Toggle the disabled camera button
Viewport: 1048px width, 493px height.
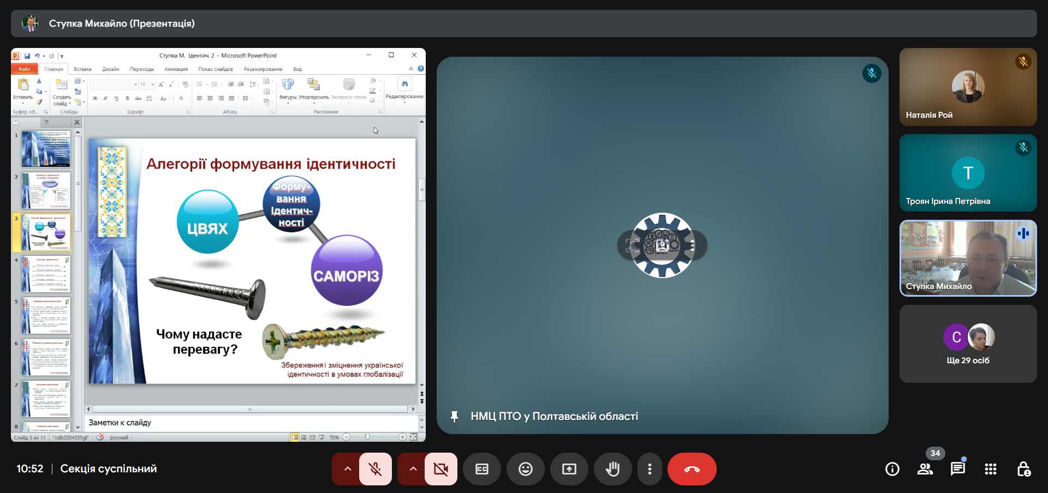[440, 469]
